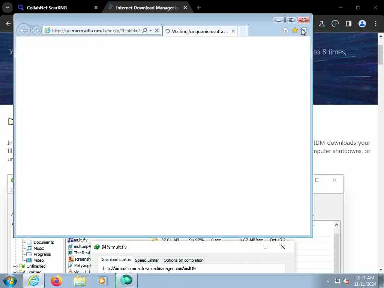Open Internet Explorer favorites star
Viewport: 384px width, 288px height.
(295, 30)
